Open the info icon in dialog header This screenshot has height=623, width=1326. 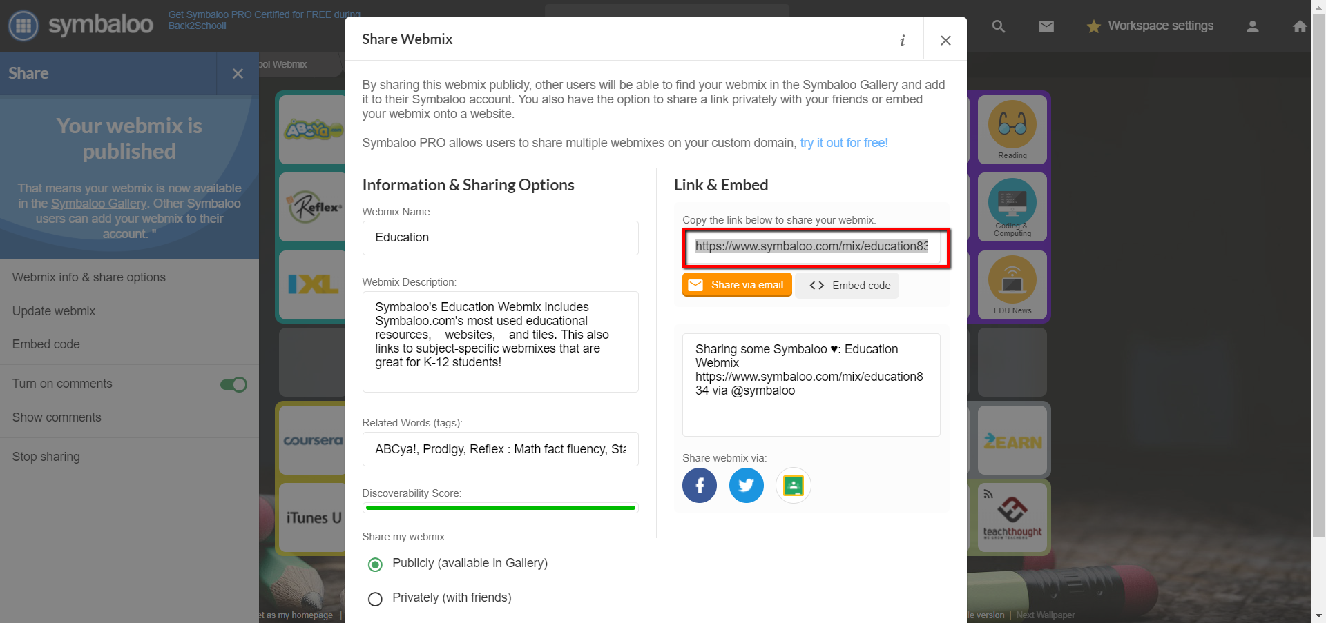pos(902,40)
